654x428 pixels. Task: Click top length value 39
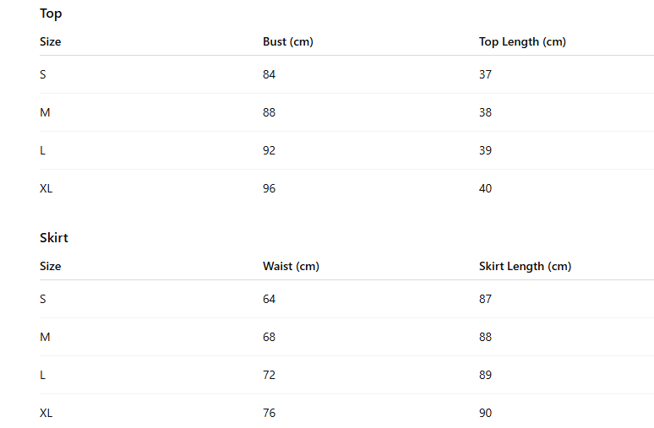click(486, 151)
